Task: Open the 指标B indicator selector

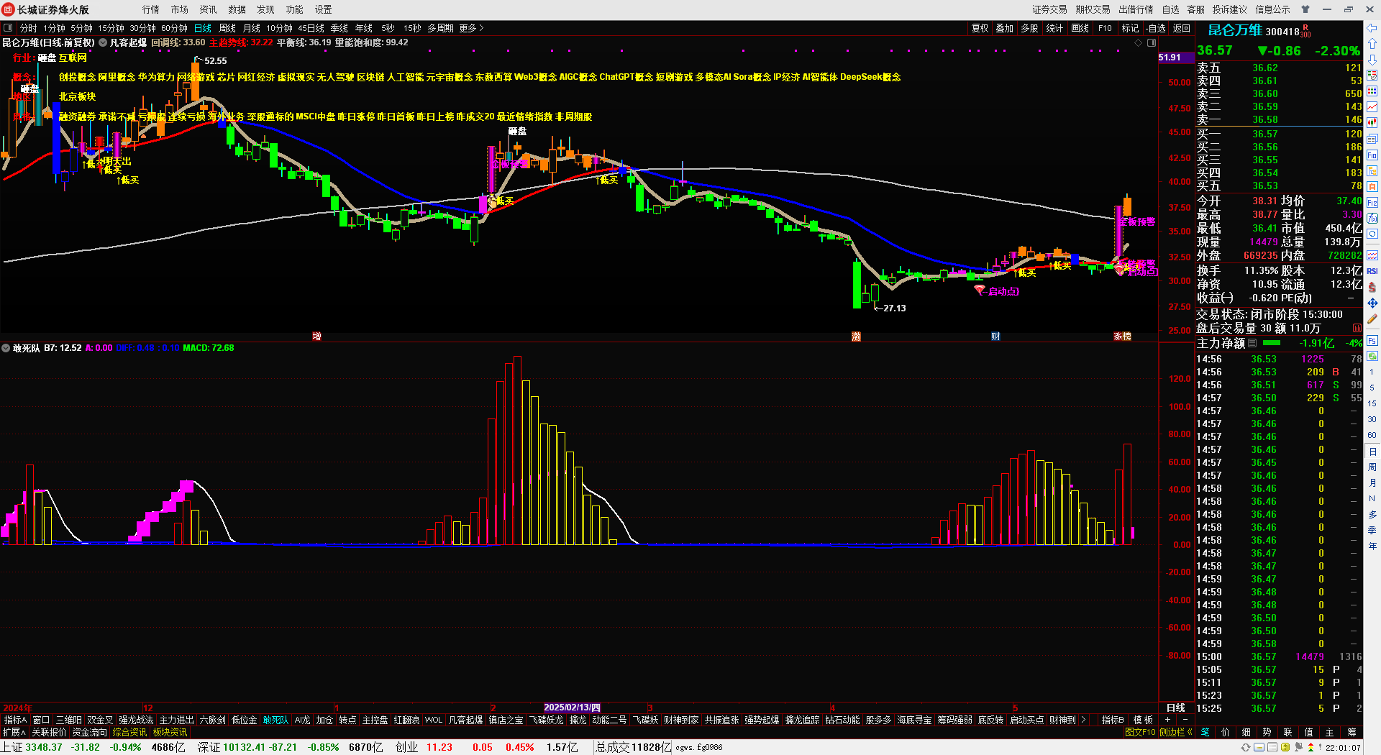Action: pos(1113,720)
